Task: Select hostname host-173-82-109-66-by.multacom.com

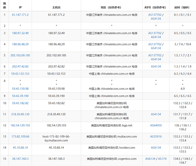Action: (x=56, y=138)
